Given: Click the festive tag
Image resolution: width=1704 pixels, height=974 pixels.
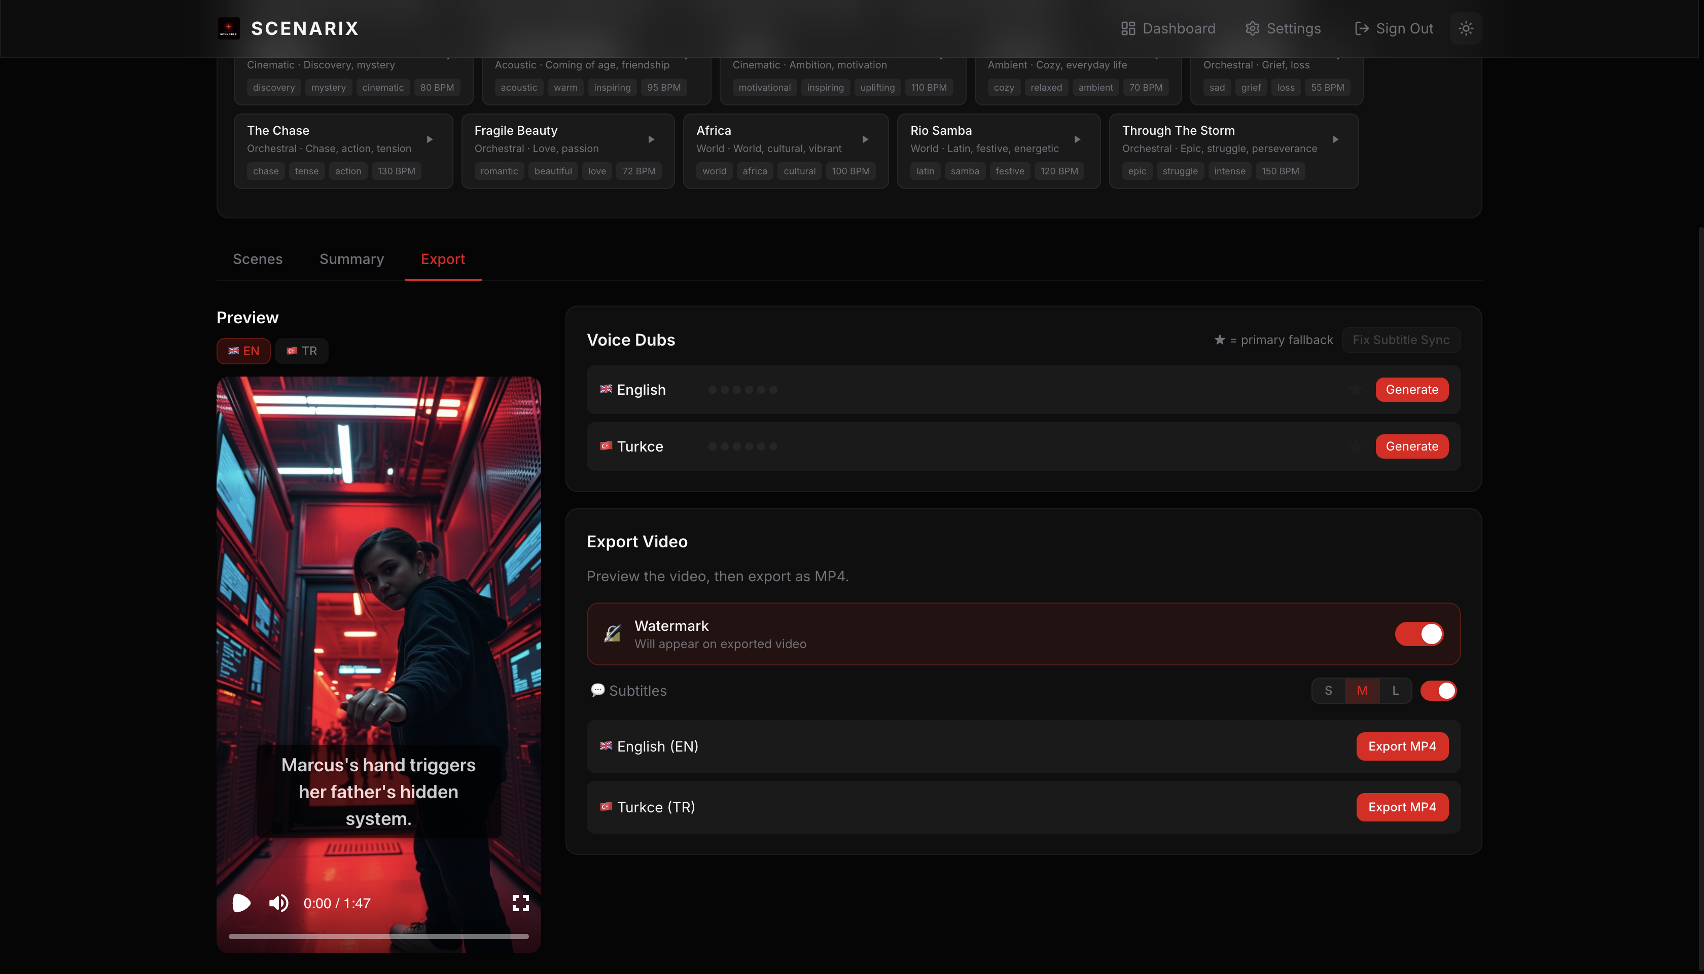Looking at the screenshot, I should coord(1009,171).
